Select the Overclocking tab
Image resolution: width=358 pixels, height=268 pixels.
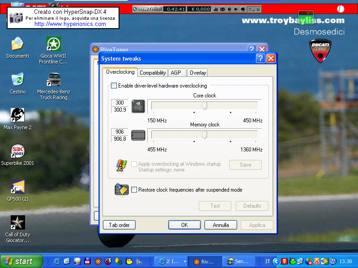pos(120,72)
